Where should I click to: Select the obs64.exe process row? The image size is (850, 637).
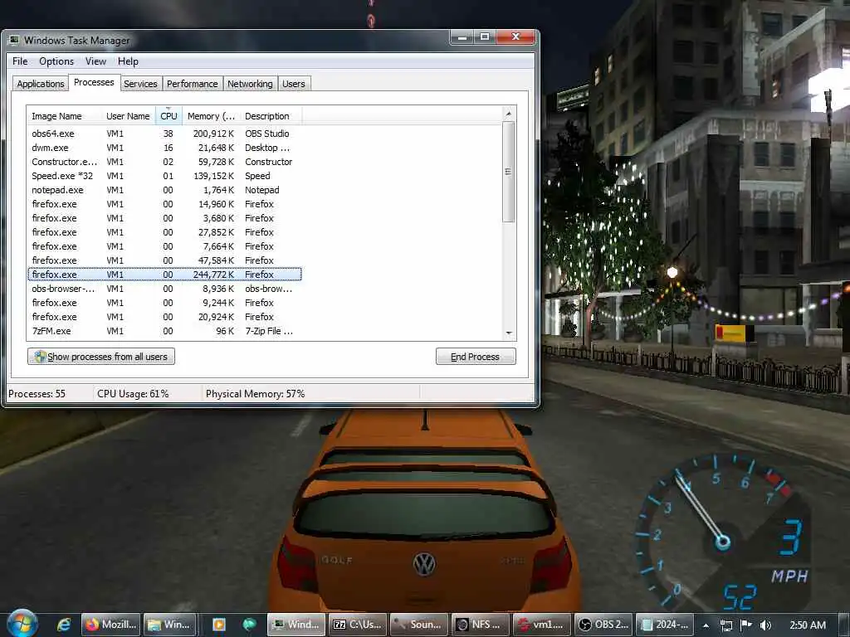point(164,134)
